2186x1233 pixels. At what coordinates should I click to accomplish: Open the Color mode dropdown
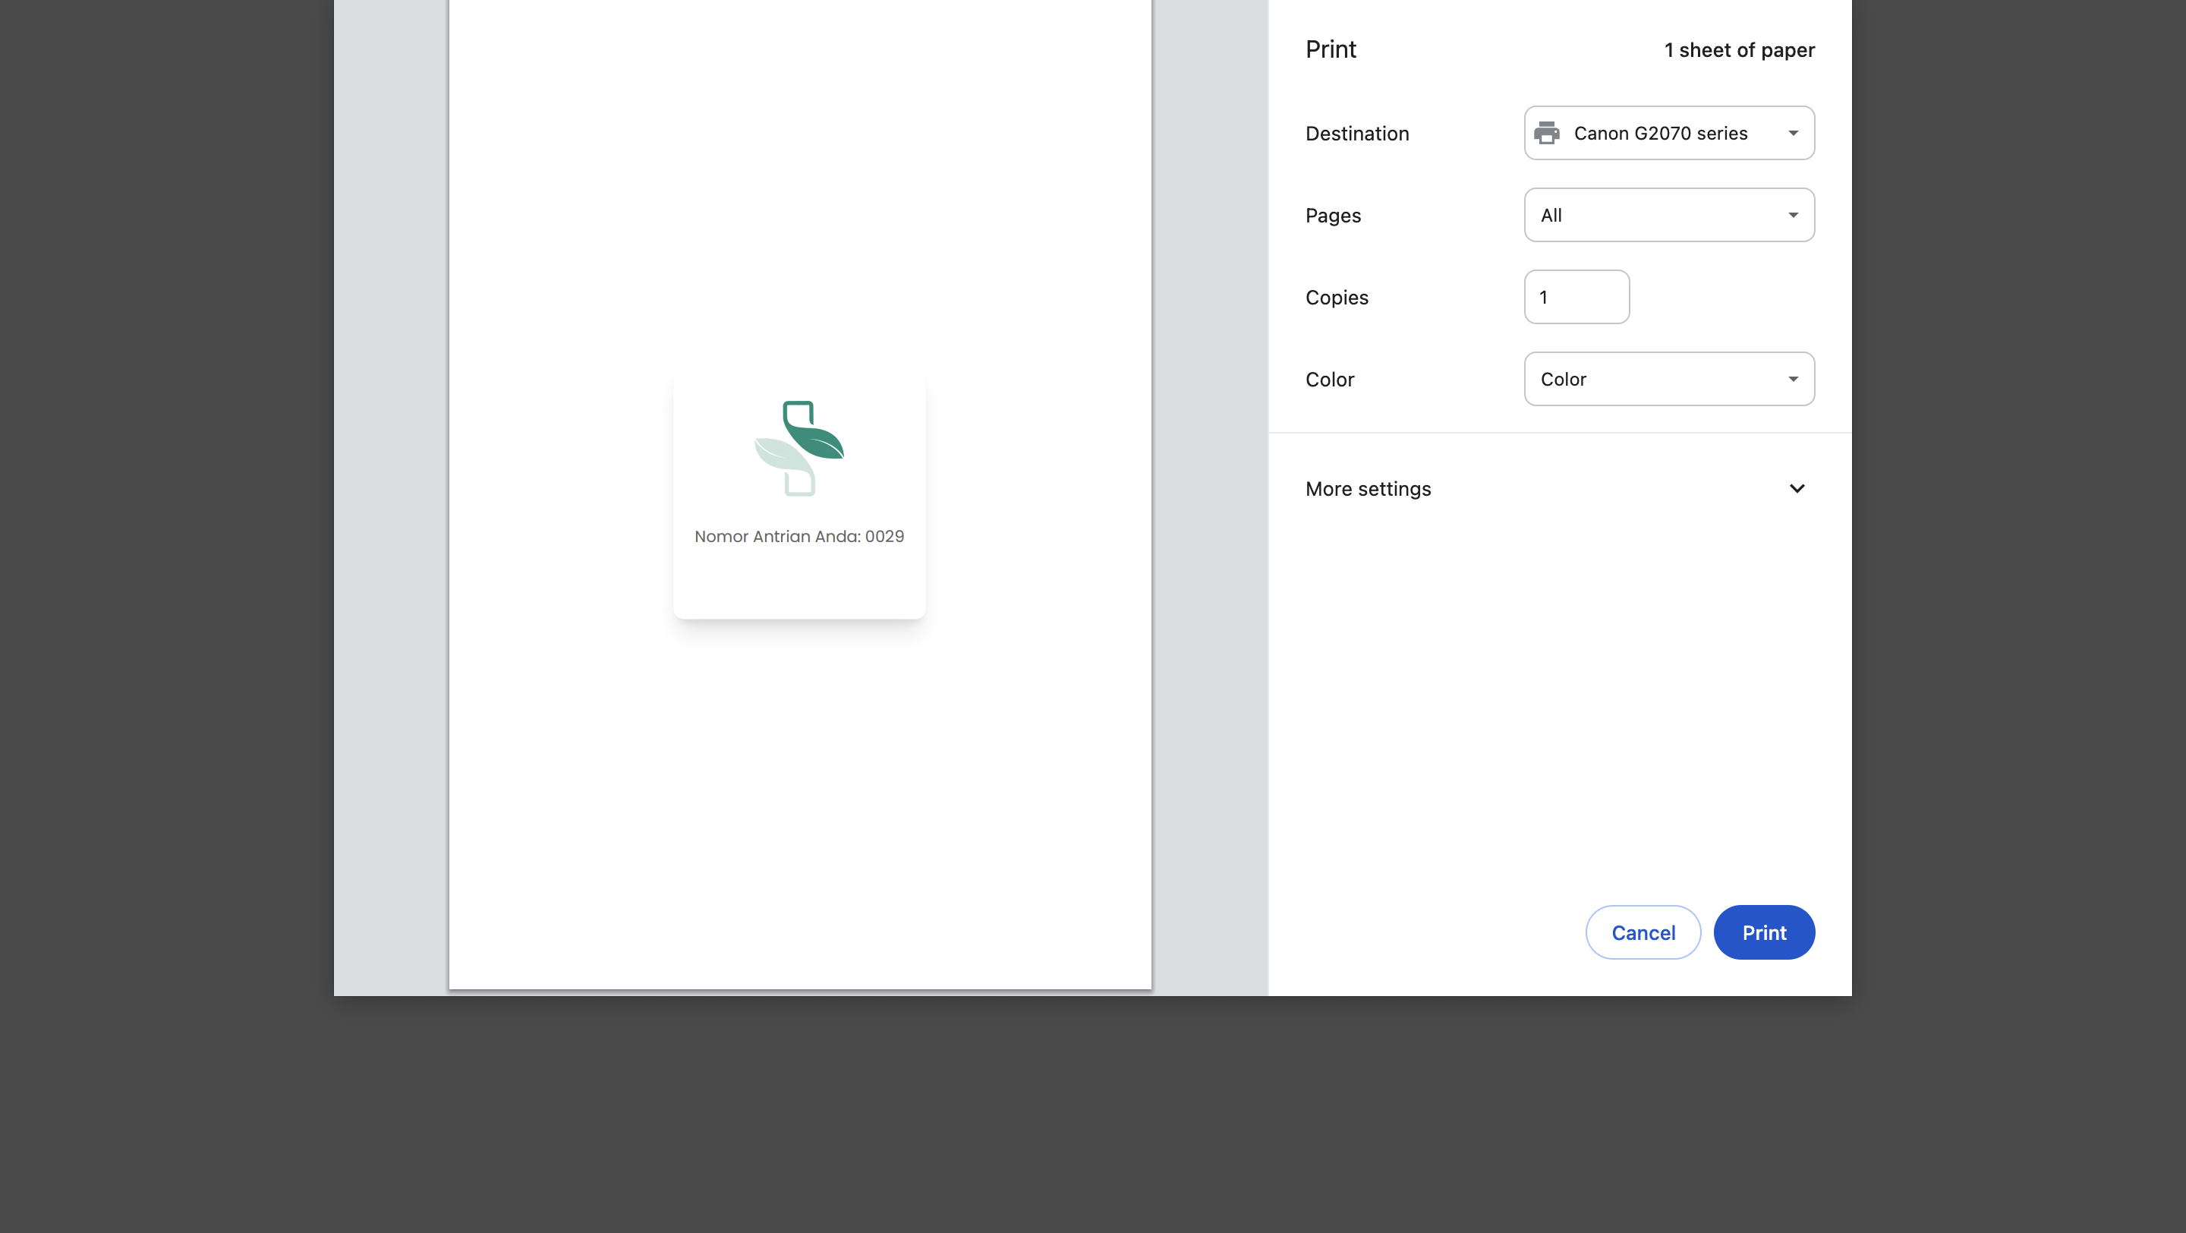click(x=1668, y=380)
